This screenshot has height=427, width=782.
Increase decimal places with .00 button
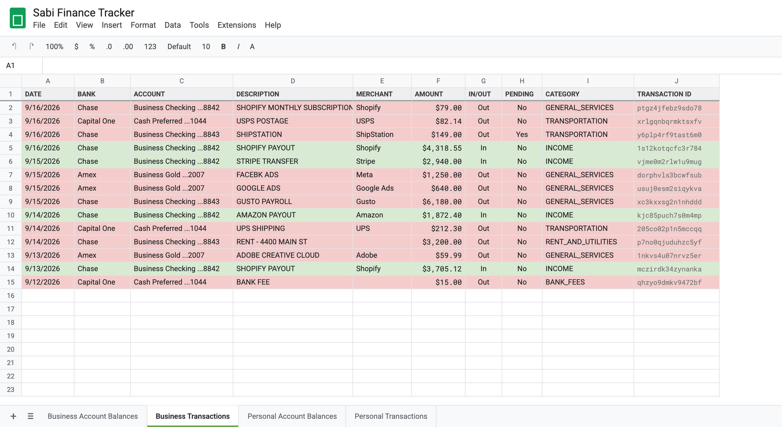pos(128,46)
